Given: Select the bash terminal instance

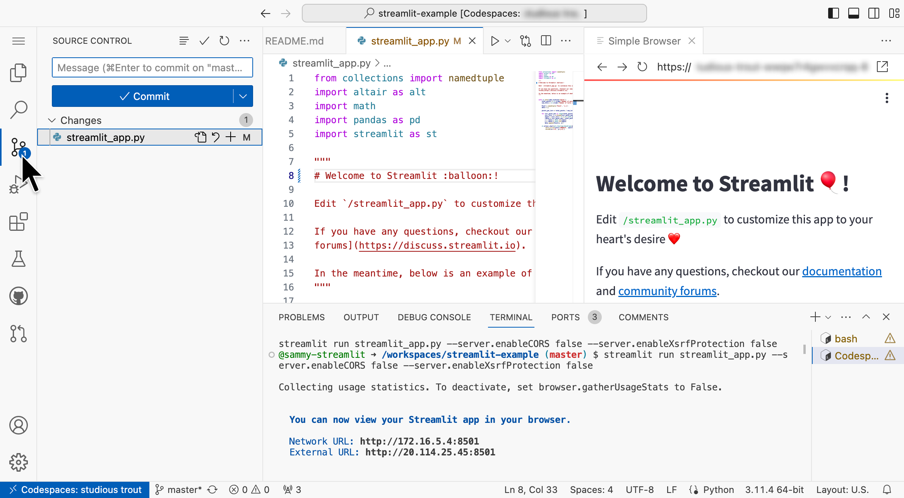Looking at the screenshot, I should click(x=858, y=338).
